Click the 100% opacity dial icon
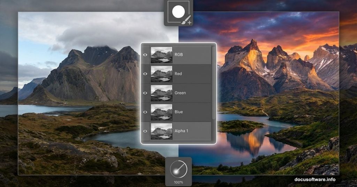Viewport: 357px width, 187px height. 178,169
